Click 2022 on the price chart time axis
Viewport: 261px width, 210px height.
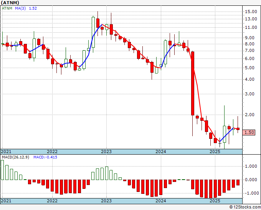(x=52, y=152)
